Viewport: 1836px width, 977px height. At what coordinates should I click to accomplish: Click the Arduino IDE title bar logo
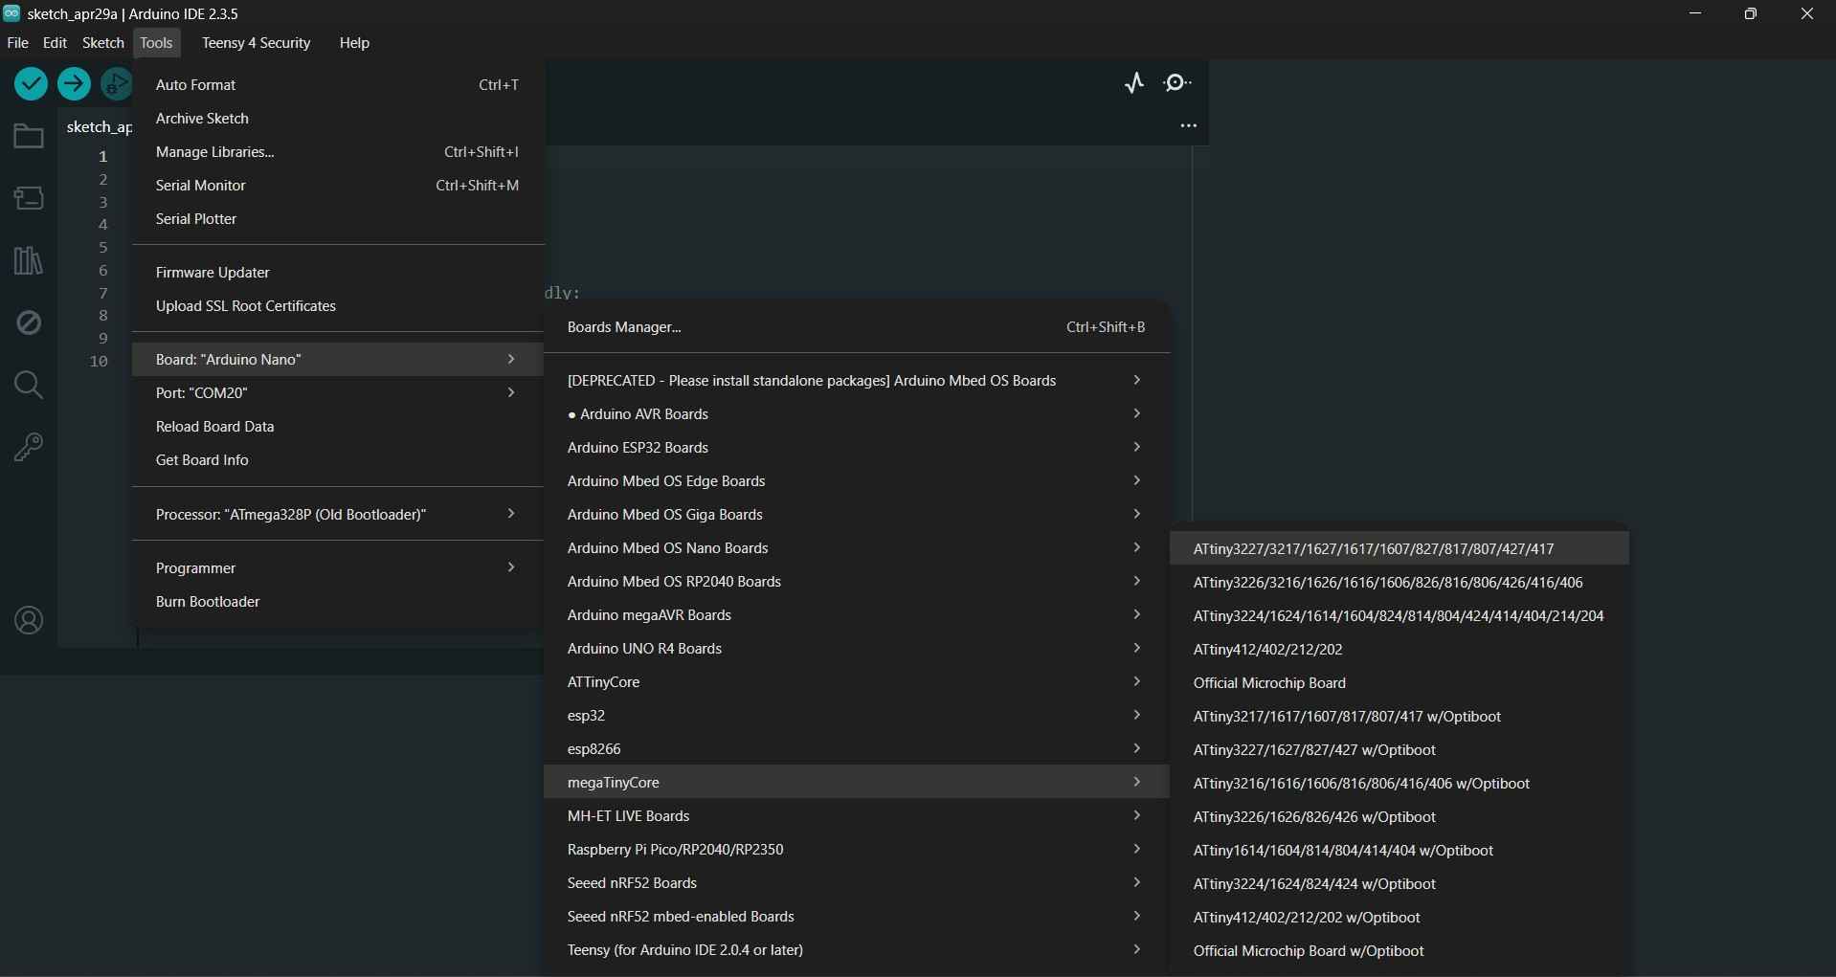[x=11, y=13]
